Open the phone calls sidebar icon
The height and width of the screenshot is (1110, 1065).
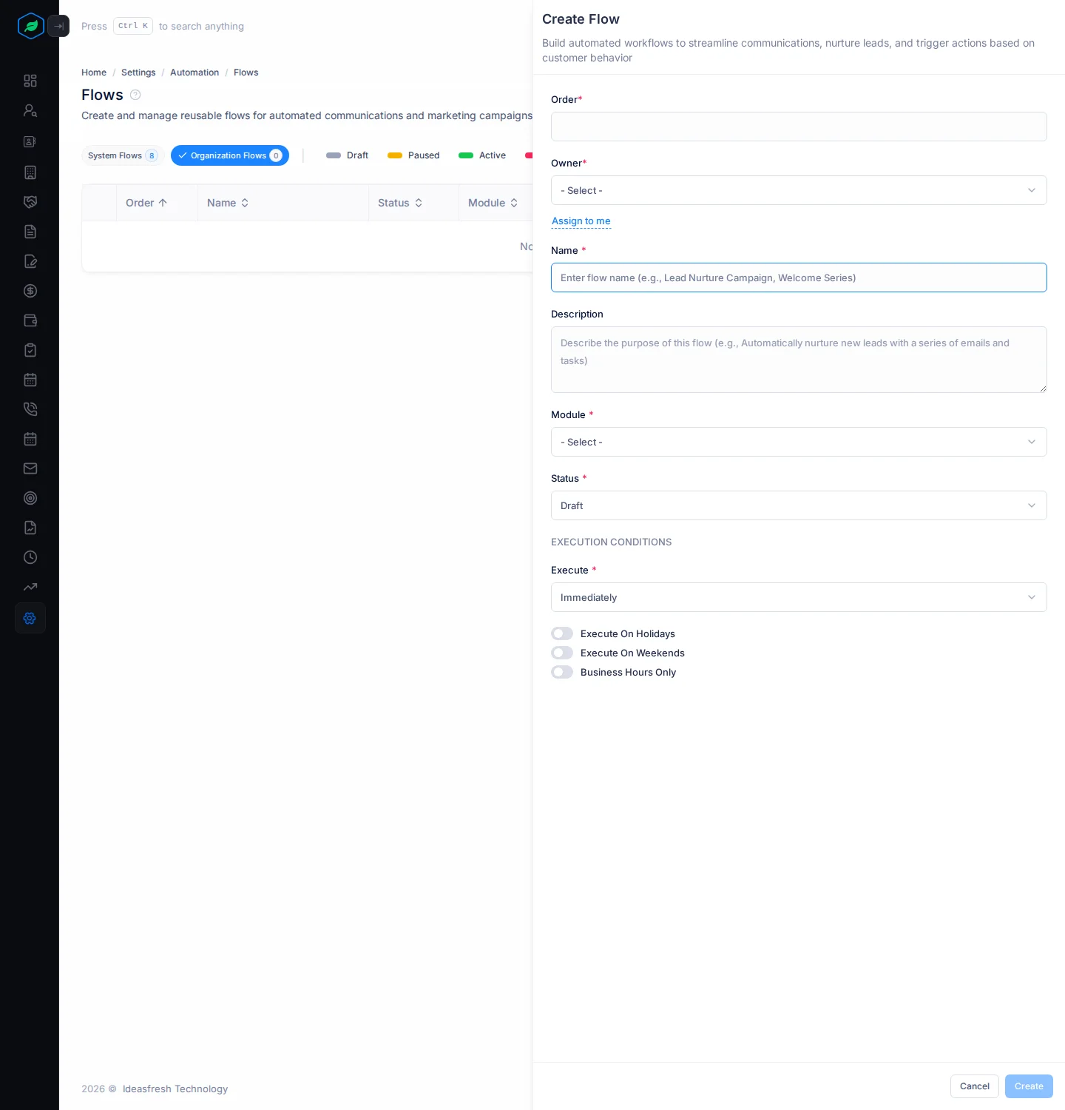pyautogui.click(x=30, y=409)
